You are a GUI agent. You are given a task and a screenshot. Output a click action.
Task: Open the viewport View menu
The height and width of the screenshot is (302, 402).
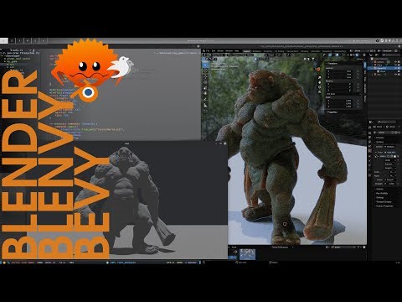tap(229, 55)
